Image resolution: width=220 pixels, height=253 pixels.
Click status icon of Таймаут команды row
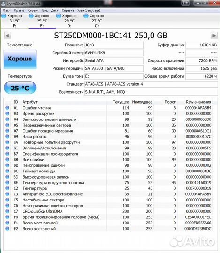coord(7,171)
